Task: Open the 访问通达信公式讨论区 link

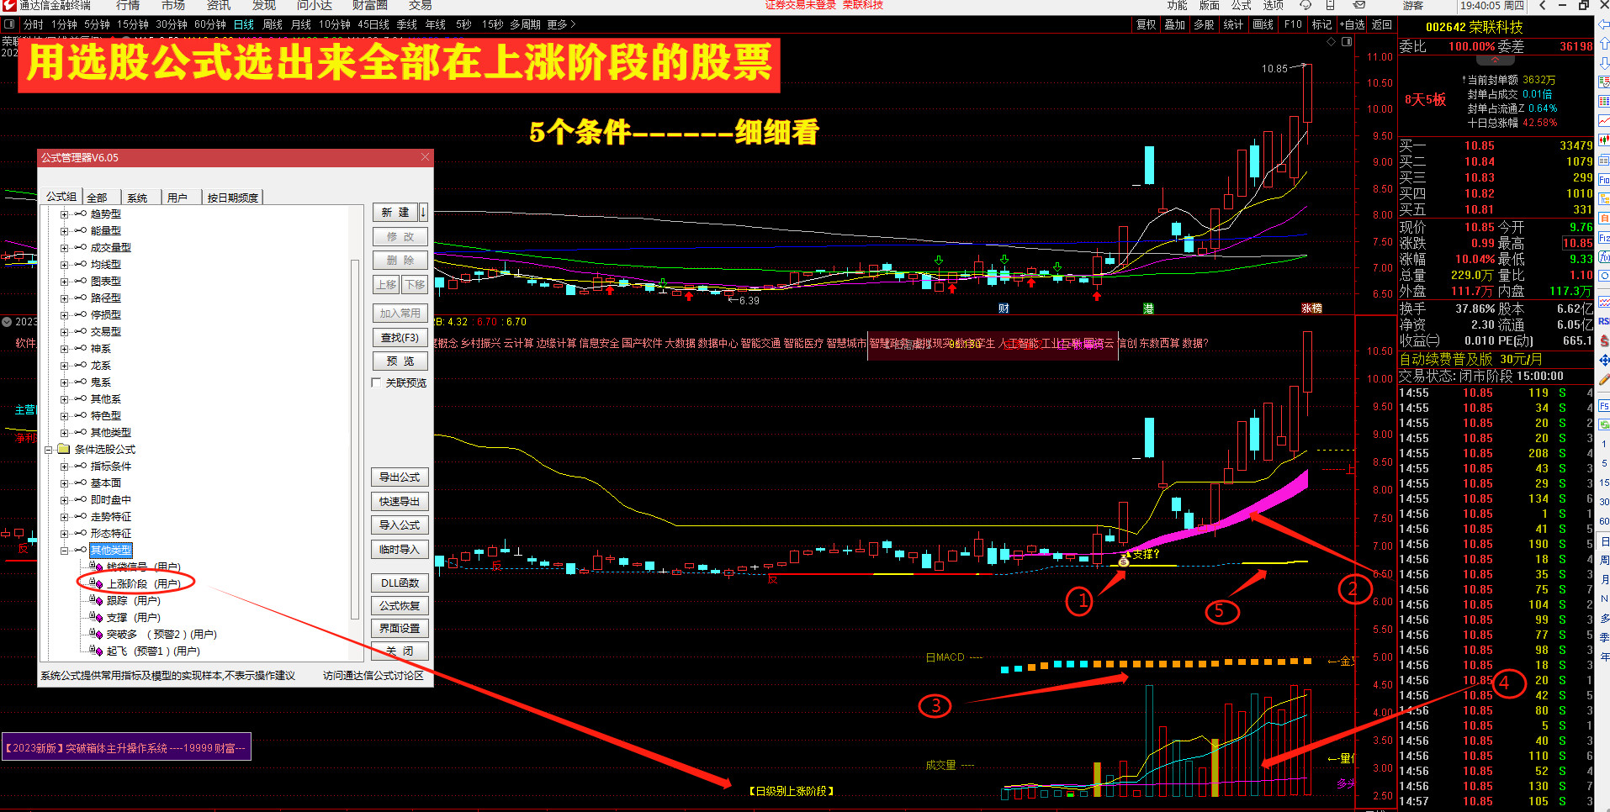Action: pyautogui.click(x=373, y=675)
